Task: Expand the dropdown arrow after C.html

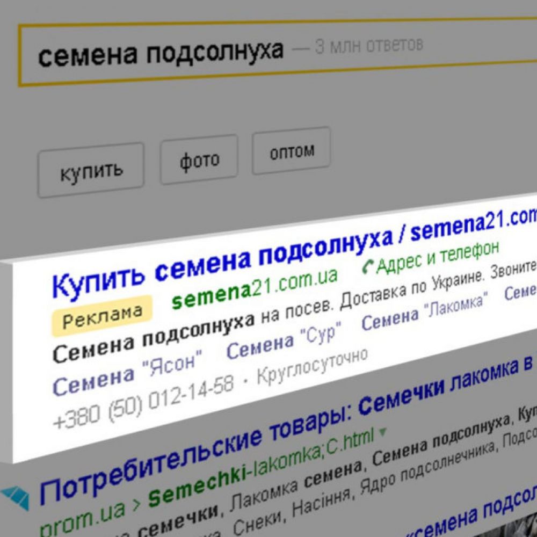Action: [x=382, y=432]
